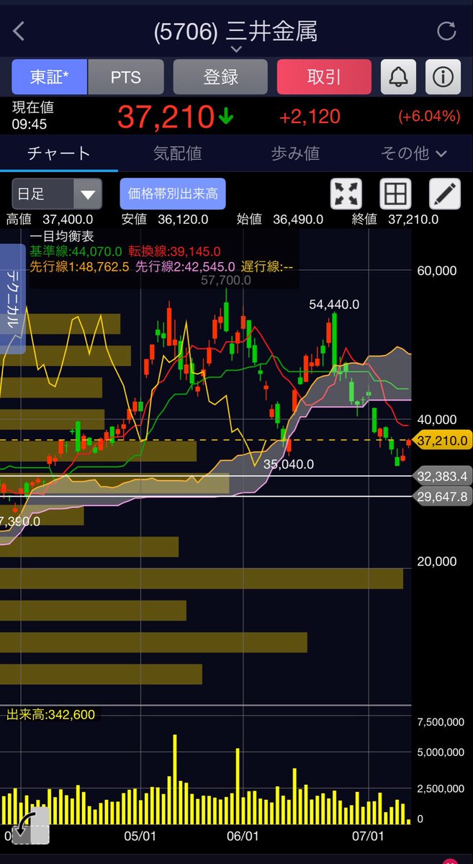The image size is (473, 864).
Task: Open the stock info (i) button
Action: point(443,77)
